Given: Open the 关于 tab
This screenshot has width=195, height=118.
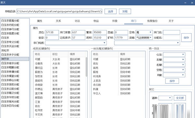Looking at the screenshot, I should (x=171, y=21).
